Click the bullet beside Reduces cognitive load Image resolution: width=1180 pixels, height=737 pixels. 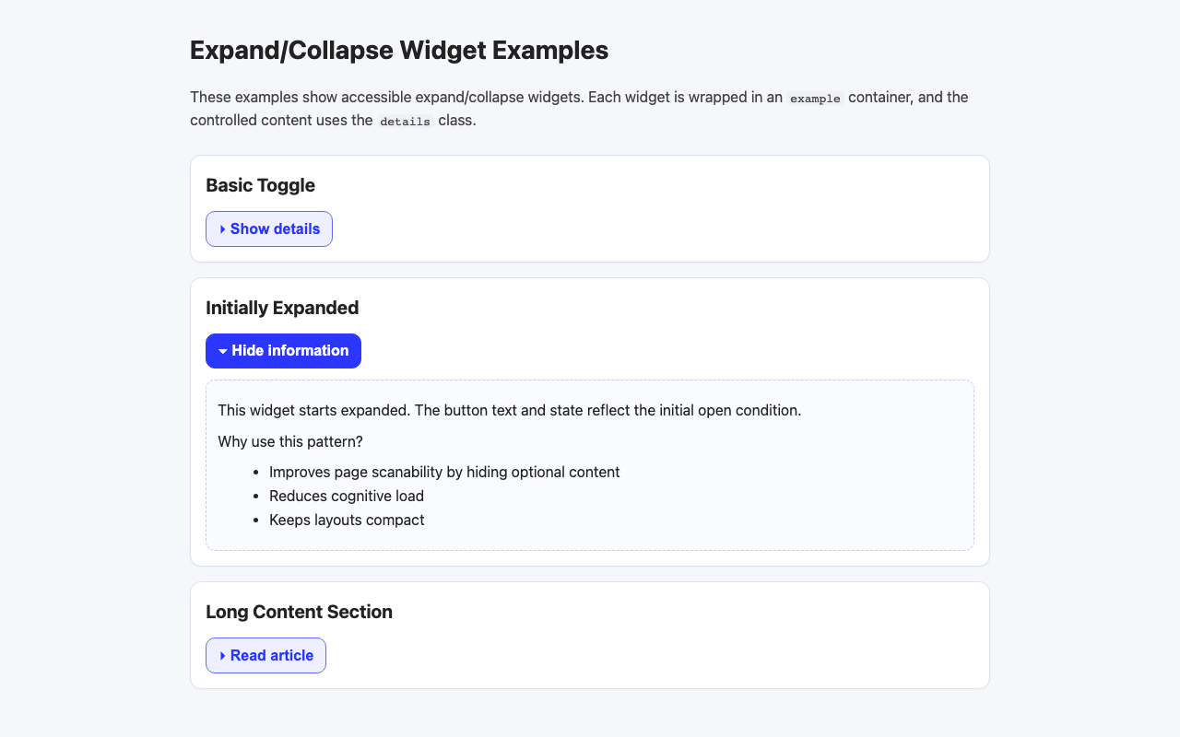[255, 497]
